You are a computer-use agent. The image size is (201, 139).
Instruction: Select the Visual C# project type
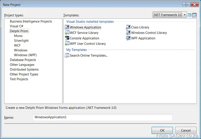(16, 26)
